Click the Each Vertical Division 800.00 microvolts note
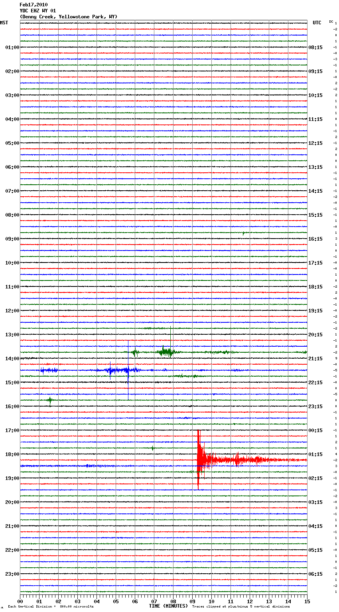Viewport: 339px width, 612px height. click(51, 607)
